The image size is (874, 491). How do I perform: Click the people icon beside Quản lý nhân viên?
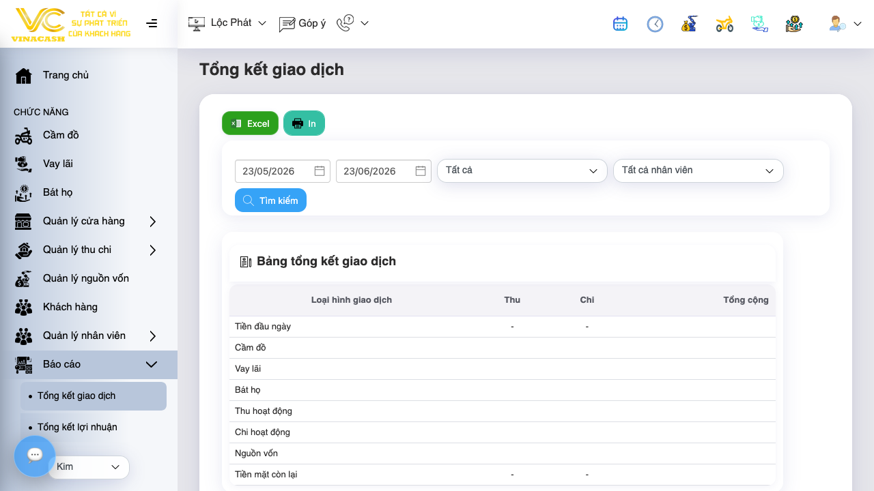pos(24,336)
